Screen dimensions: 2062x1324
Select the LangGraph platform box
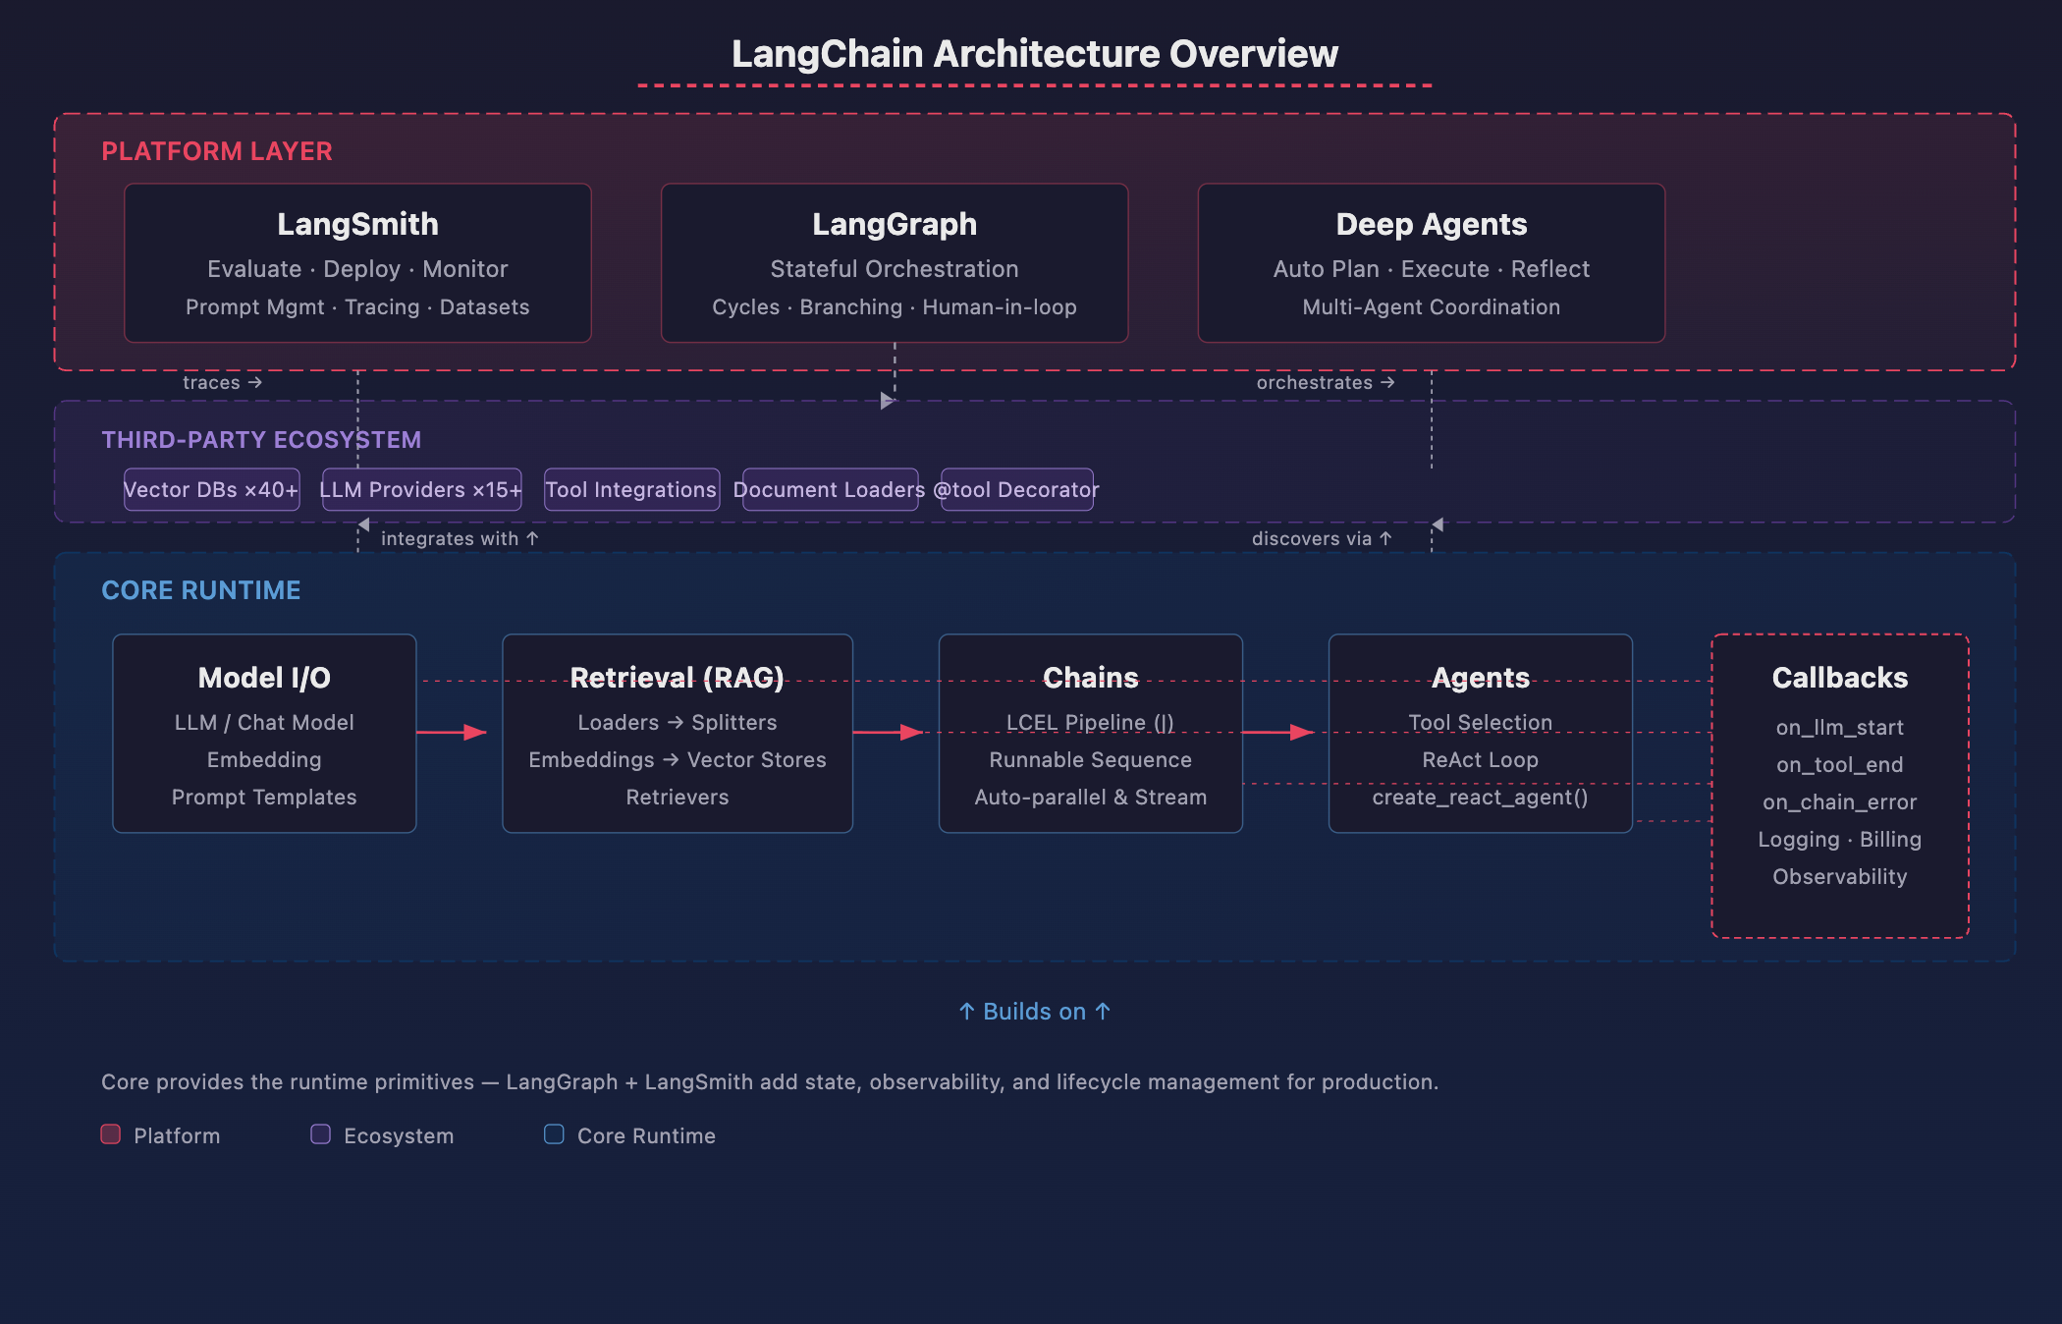(895, 262)
